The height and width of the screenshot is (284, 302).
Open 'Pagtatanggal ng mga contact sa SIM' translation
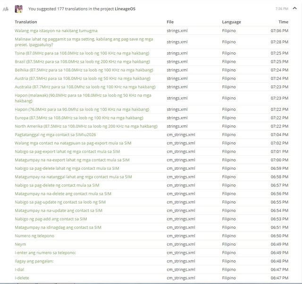click(x=58, y=135)
